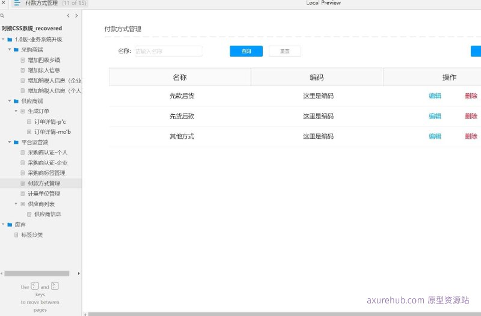Screen dimensions: 481x316
Task: Collapse the 1.0版-业务系统升级 folder
Action: 3,39
